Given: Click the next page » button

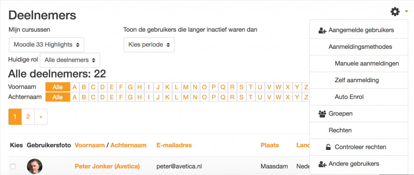Looking at the screenshot, I should (x=41, y=117).
